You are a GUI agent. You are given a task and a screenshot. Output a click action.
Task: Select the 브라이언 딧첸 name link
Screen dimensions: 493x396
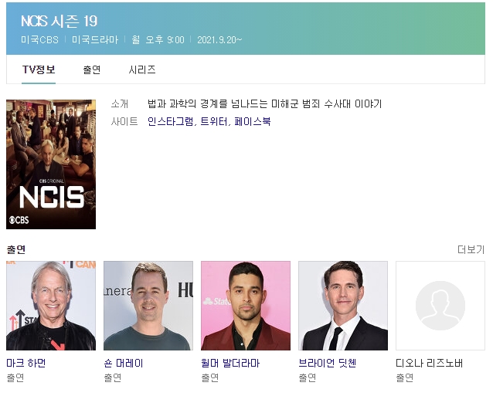coord(328,363)
